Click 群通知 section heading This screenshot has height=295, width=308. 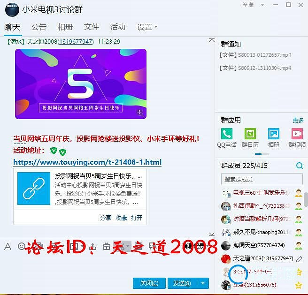[231, 44]
